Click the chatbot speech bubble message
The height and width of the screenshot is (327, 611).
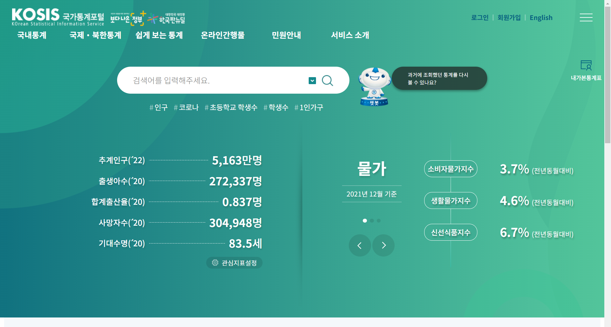[439, 78]
